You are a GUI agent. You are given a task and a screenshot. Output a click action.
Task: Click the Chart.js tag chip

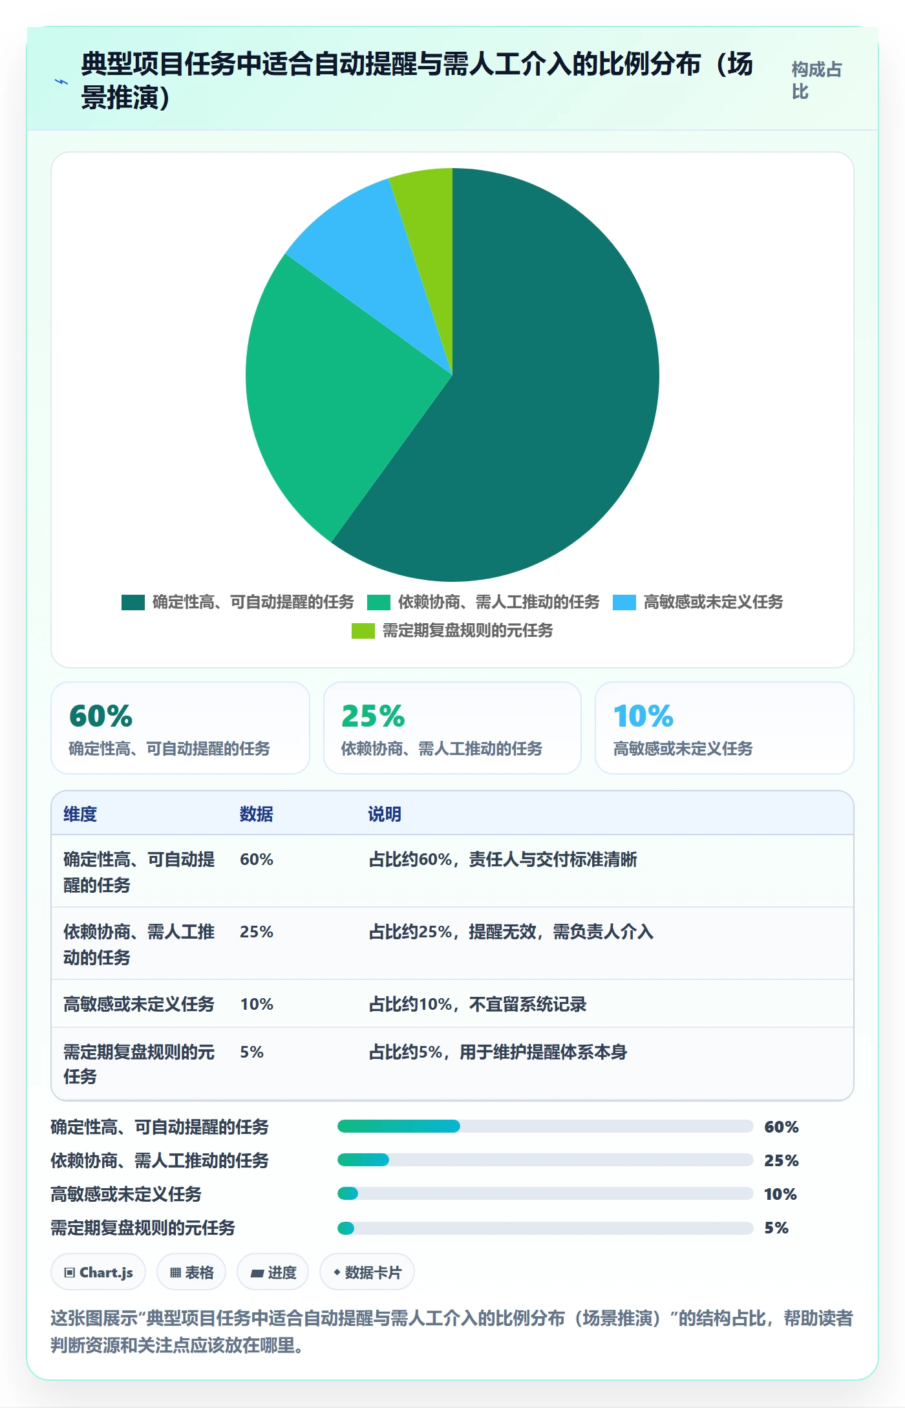(x=98, y=1272)
